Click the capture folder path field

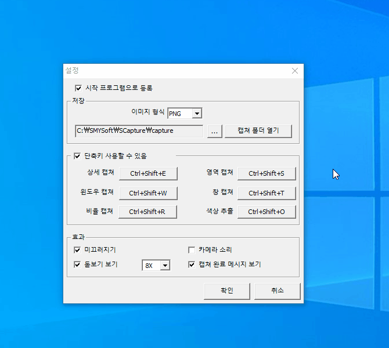click(139, 131)
